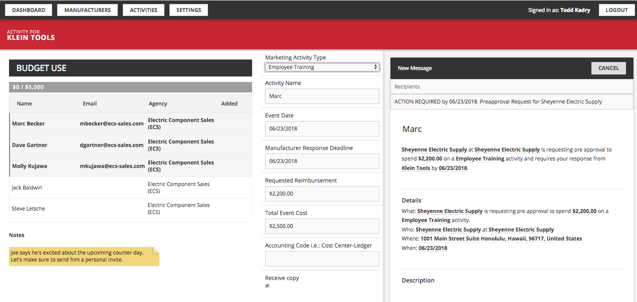
Task: Click the mbecker@ecs-sales.com email
Action: click(112, 123)
